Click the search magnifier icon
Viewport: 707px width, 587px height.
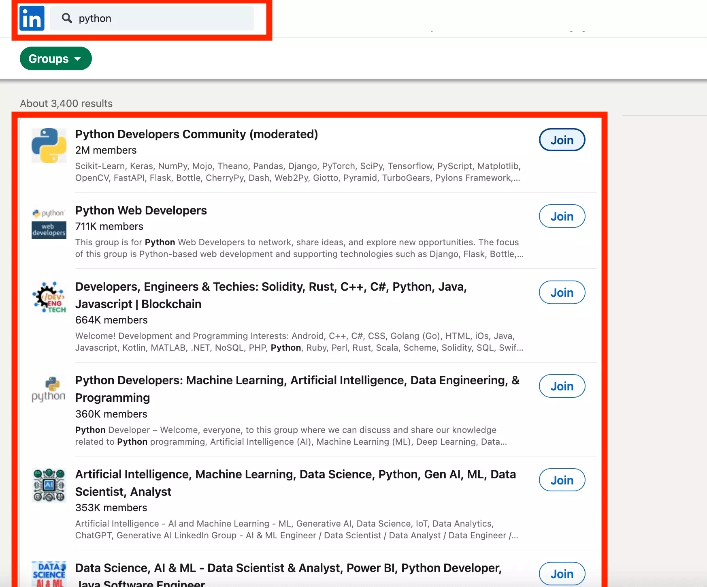click(x=67, y=18)
